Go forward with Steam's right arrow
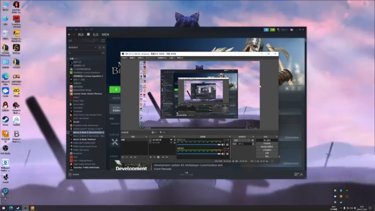Image resolution: width=375 pixels, height=211 pixels. click(74, 35)
